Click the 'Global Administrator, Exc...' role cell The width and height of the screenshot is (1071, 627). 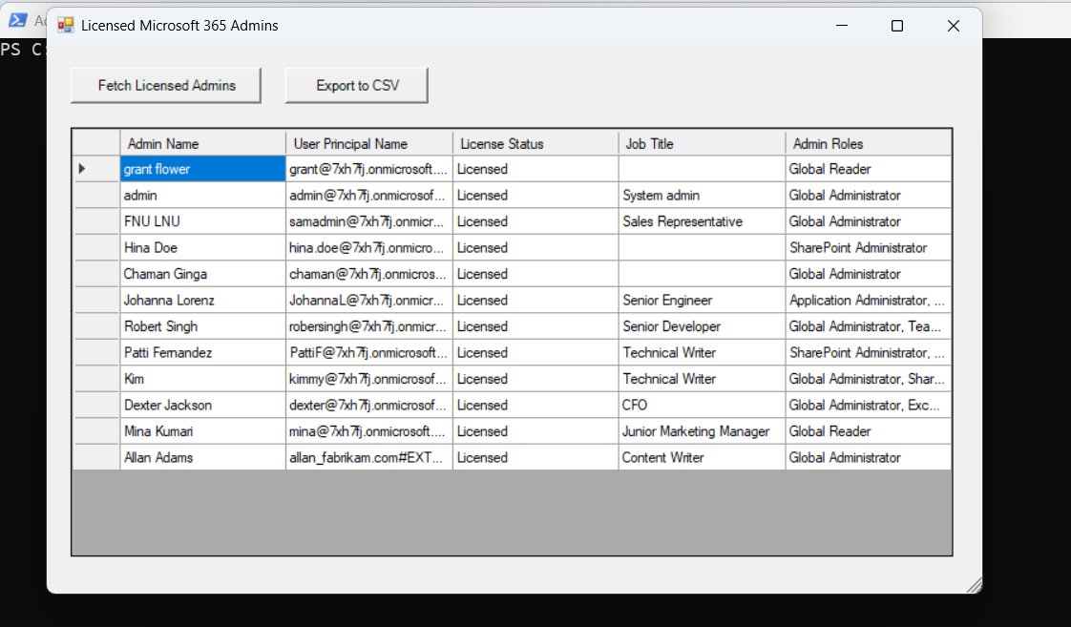pyautogui.click(x=868, y=405)
